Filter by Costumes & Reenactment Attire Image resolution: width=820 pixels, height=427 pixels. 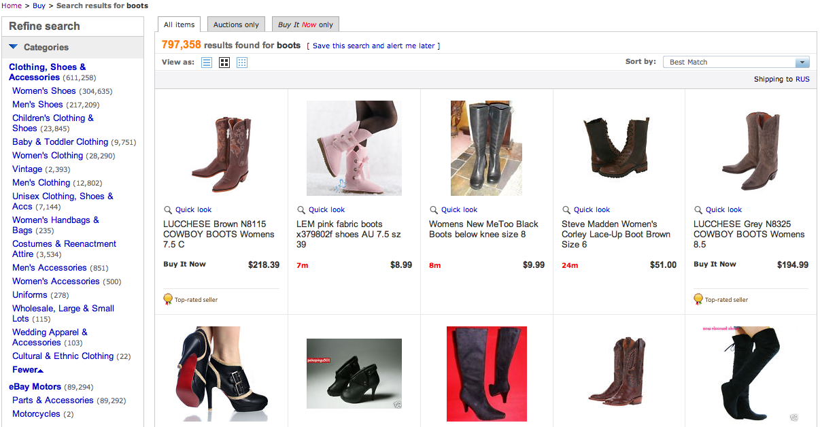[x=64, y=249]
